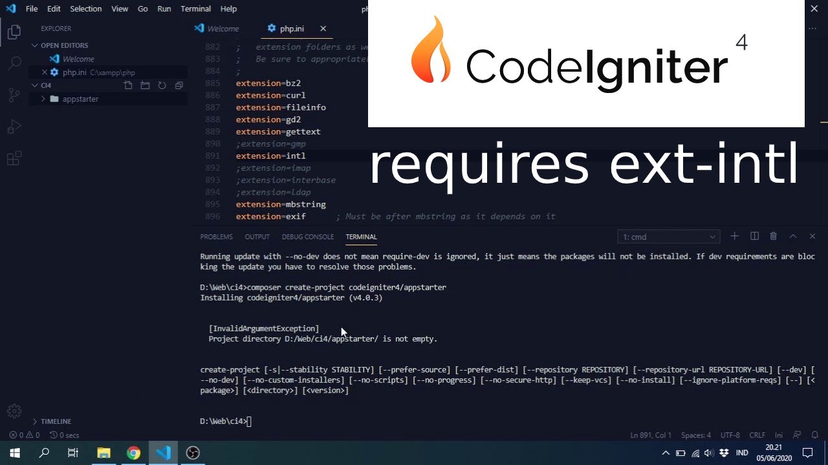
Task: Select Welcome in Open Editors
Action: tap(78, 59)
